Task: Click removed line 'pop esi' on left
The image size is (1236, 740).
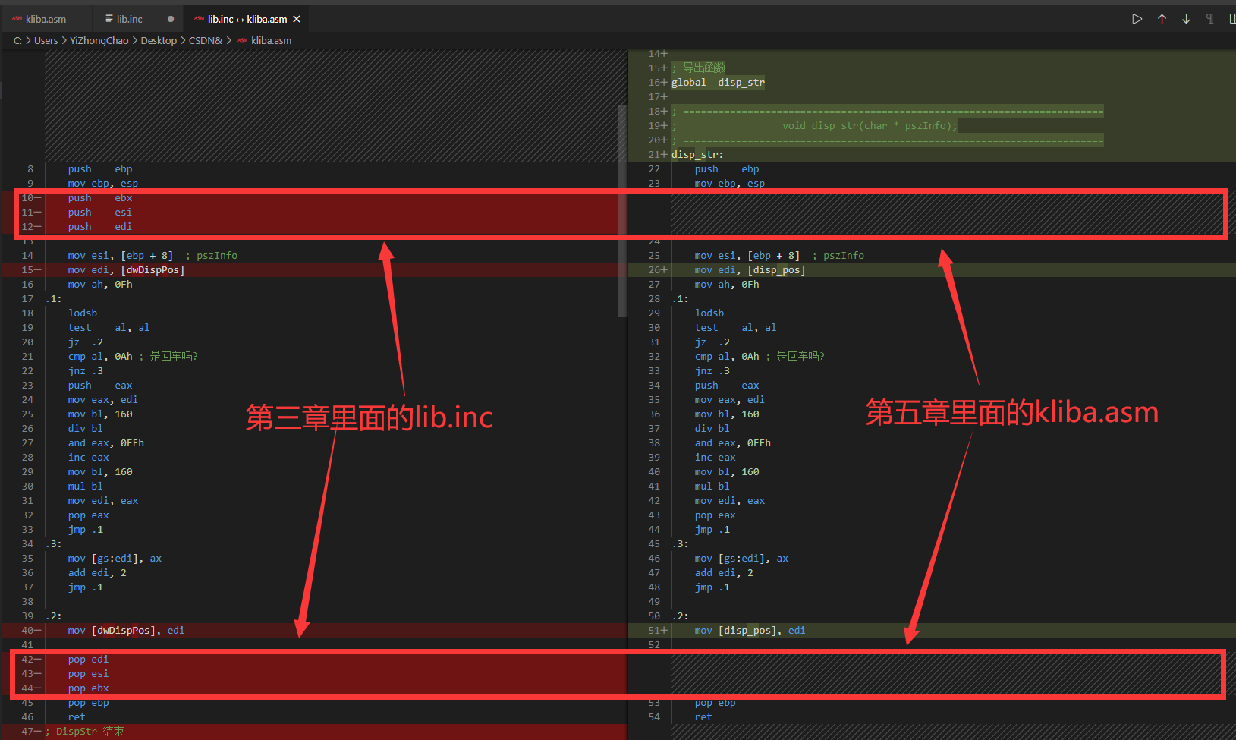Action: [88, 674]
